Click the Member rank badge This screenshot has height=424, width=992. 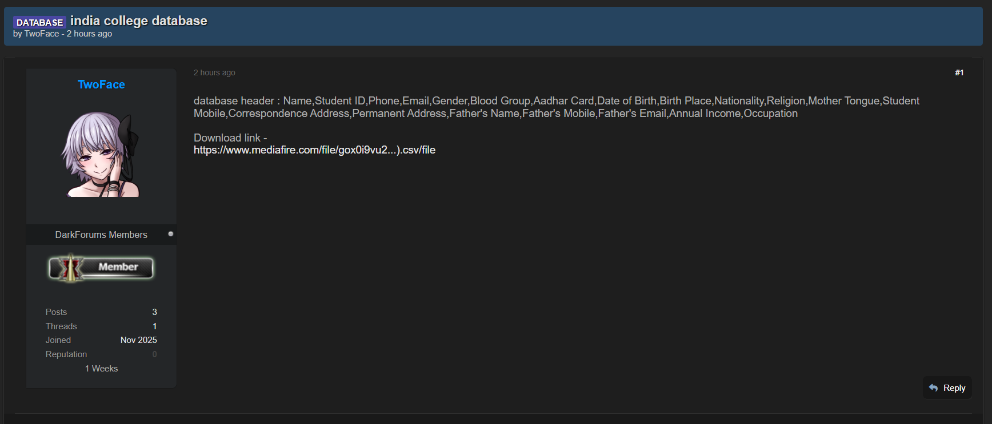click(101, 268)
